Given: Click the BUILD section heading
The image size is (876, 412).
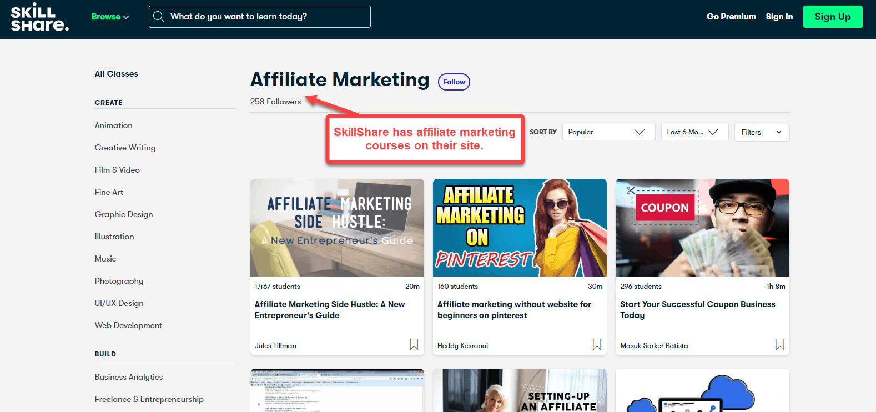Looking at the screenshot, I should click(105, 354).
